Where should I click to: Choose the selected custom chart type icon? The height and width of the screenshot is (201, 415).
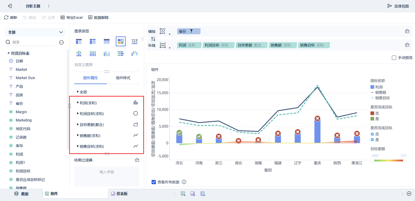(121, 41)
